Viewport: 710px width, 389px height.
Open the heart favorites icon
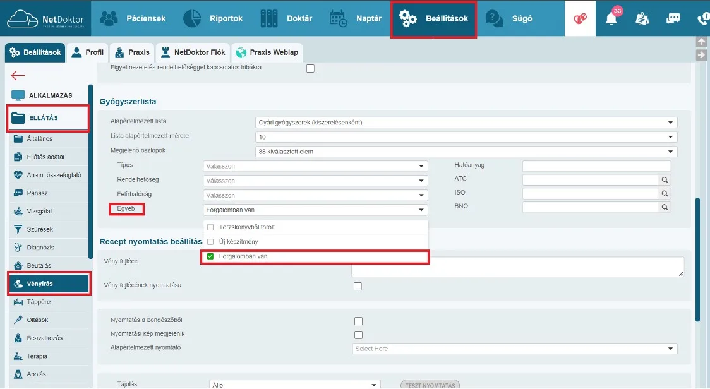tap(580, 18)
